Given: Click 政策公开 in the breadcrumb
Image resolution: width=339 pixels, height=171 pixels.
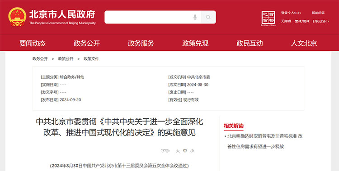Looking at the screenshot, I should pos(66,59).
